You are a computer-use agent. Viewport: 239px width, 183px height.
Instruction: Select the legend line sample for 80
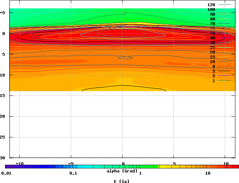pyautogui.click(x=224, y=19)
